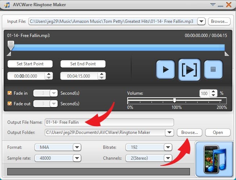Decrease start time with down spinner arrow
The width and height of the screenshot is (236, 180).
[49, 78]
